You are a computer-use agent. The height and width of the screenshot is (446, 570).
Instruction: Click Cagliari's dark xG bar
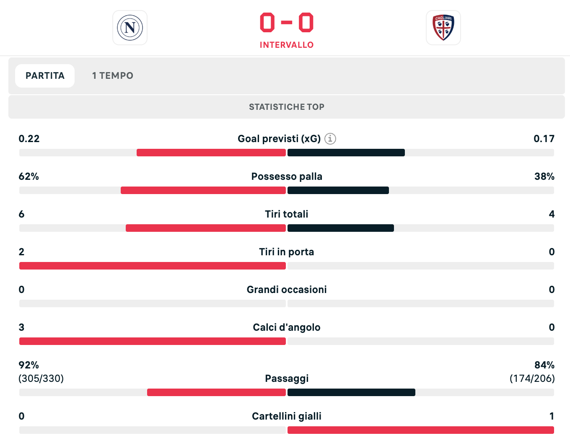coord(346,153)
